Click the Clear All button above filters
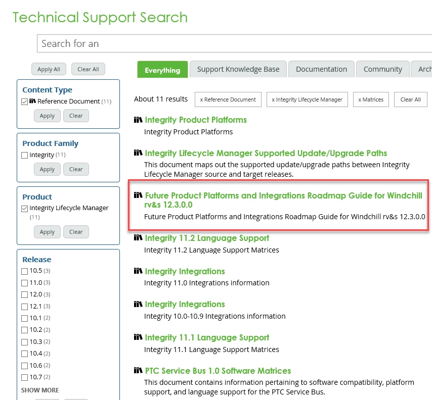This screenshot has width=432, height=400. [88, 69]
